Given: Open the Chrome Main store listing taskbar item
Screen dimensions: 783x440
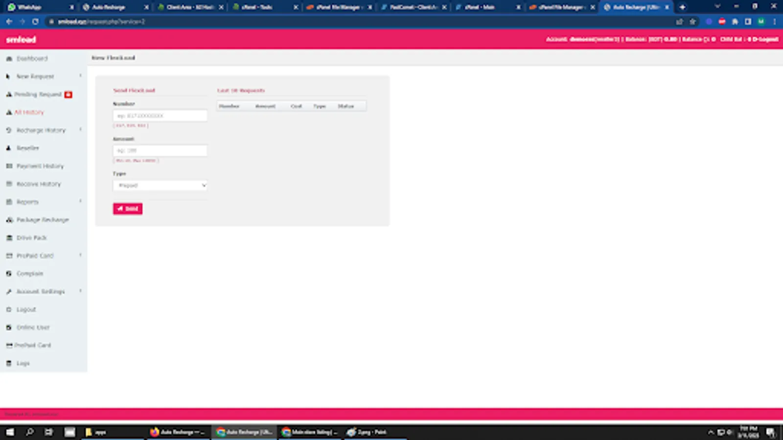Looking at the screenshot, I should coord(310,432).
